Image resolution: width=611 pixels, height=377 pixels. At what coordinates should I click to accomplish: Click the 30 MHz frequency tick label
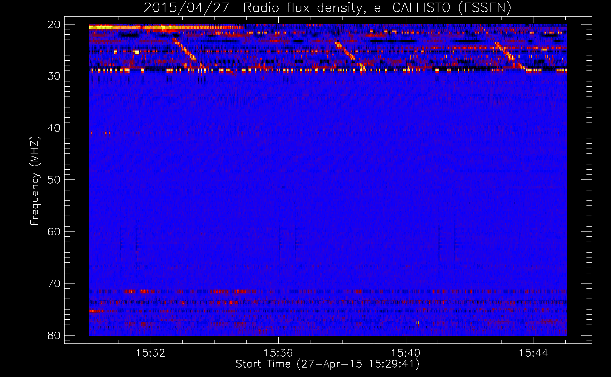click(54, 76)
